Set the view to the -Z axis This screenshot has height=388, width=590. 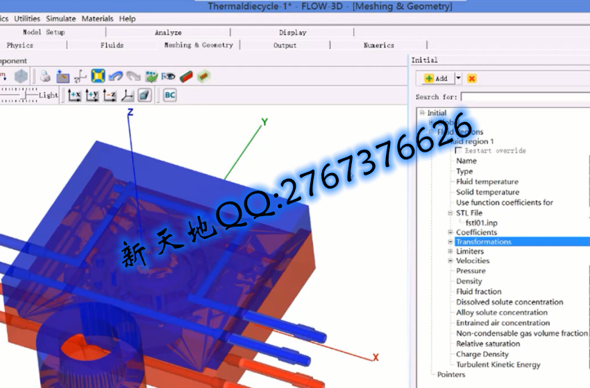pos(110,95)
